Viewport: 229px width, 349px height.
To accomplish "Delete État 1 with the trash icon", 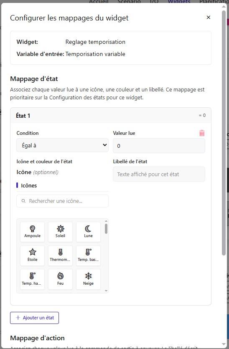I will coord(202,133).
